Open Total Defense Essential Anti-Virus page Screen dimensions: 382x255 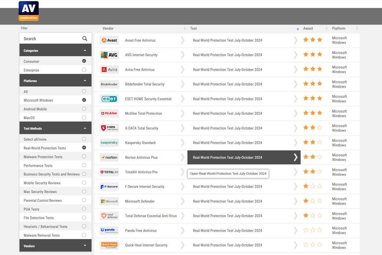(x=151, y=216)
